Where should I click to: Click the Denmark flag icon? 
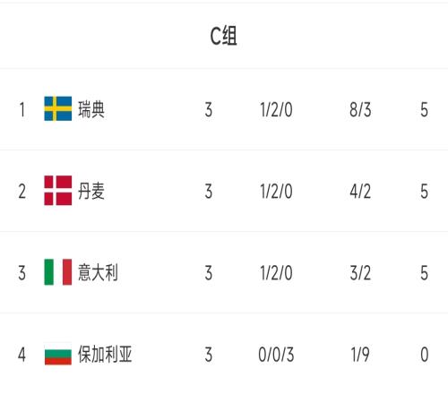coord(58,191)
